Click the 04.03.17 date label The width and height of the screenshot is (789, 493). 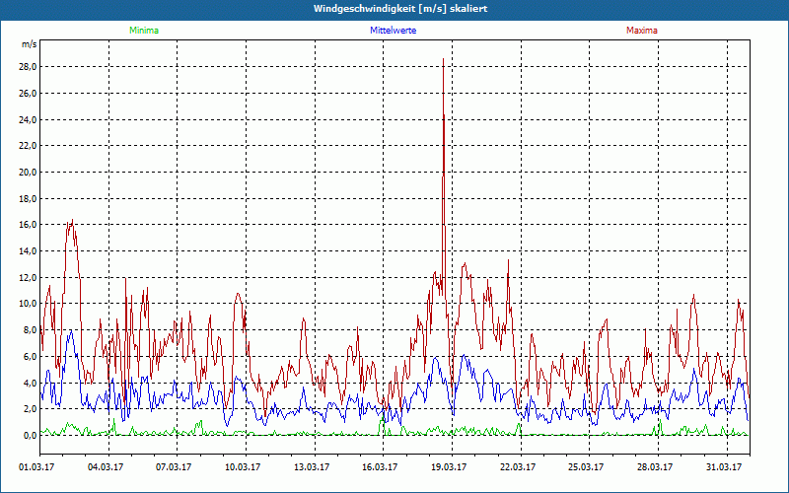coord(106,467)
